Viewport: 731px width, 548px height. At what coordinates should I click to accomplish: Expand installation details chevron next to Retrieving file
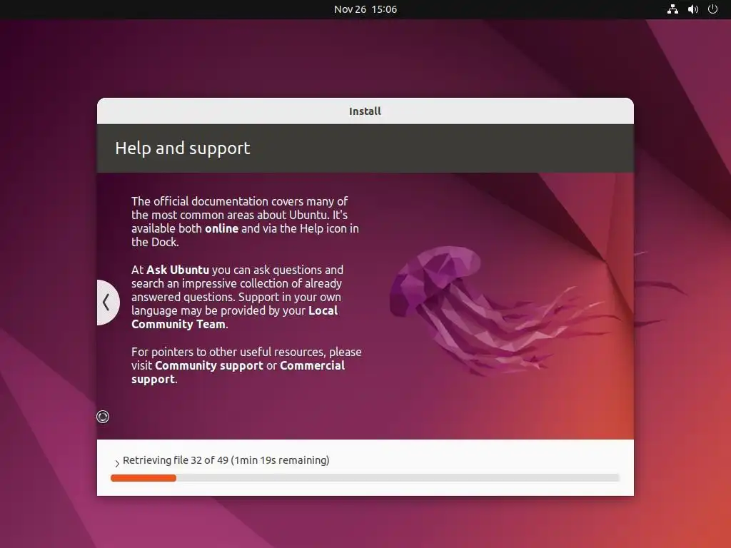(116, 462)
